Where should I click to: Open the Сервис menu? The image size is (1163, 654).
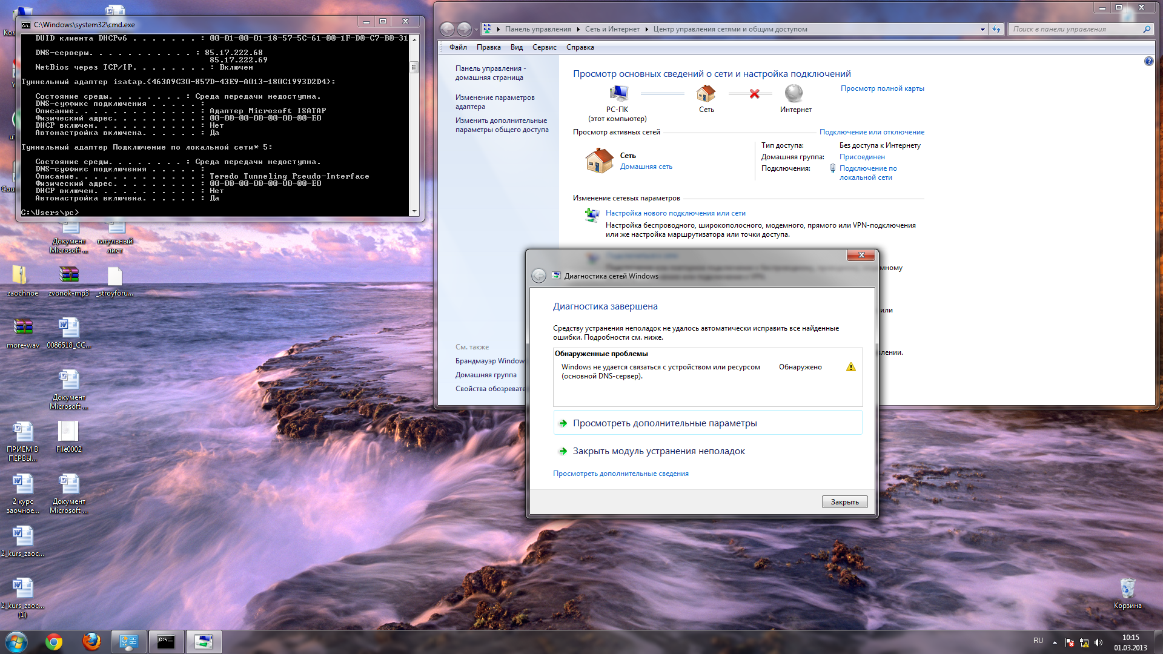pos(544,47)
